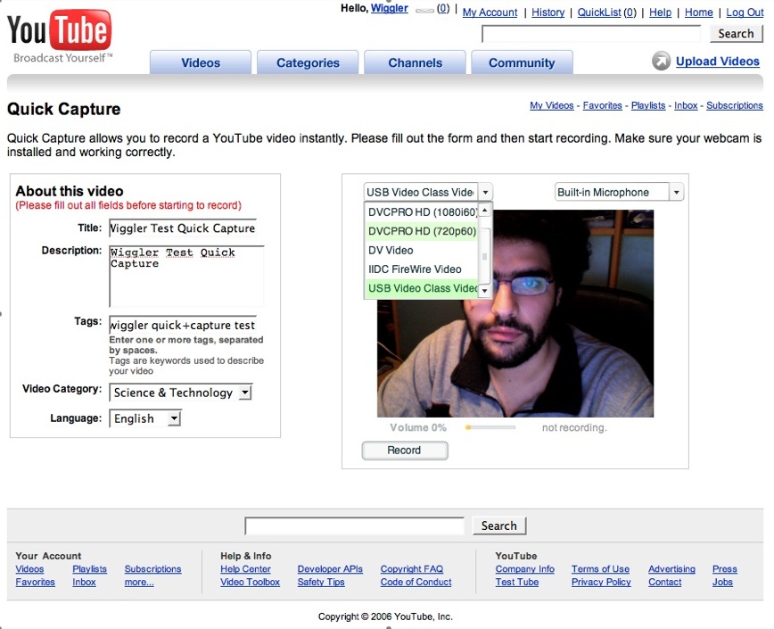Open the Company Info footer link
This screenshot has height=629, width=774.
(524, 569)
